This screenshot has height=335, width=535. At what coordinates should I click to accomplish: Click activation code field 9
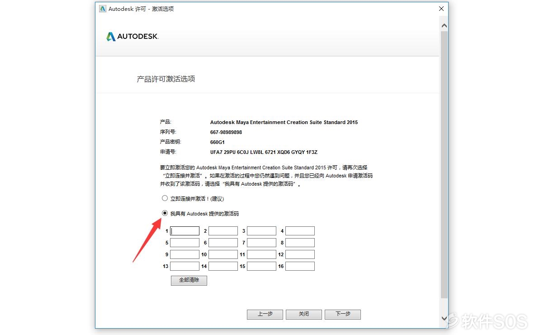185,254
